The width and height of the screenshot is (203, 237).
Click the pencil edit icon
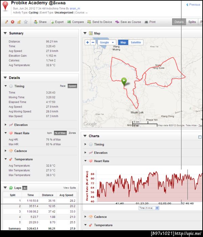(6, 22)
